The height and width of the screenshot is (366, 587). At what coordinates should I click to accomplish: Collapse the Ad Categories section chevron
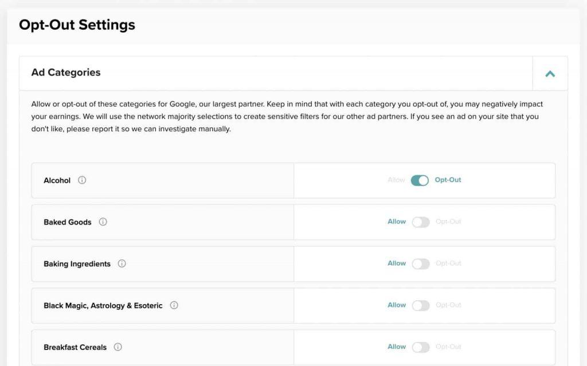(x=550, y=73)
